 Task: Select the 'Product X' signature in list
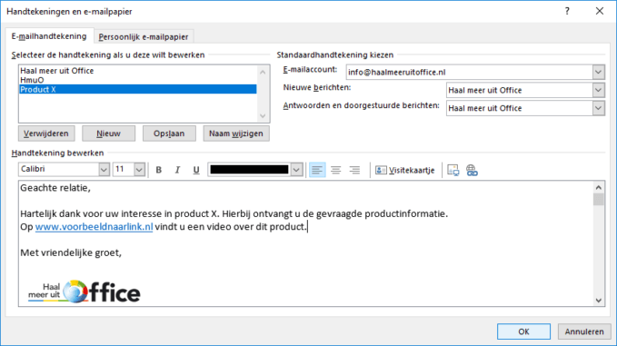pos(138,90)
